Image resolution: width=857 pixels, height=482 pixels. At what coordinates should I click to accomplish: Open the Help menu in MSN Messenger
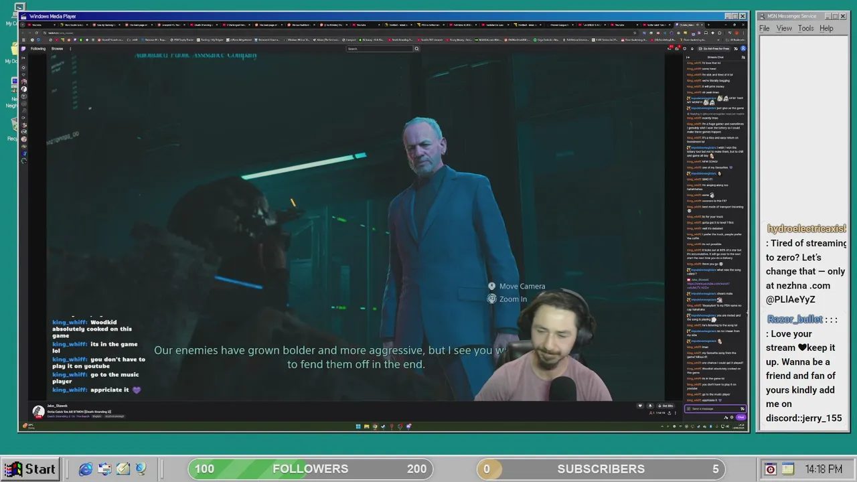(x=826, y=28)
